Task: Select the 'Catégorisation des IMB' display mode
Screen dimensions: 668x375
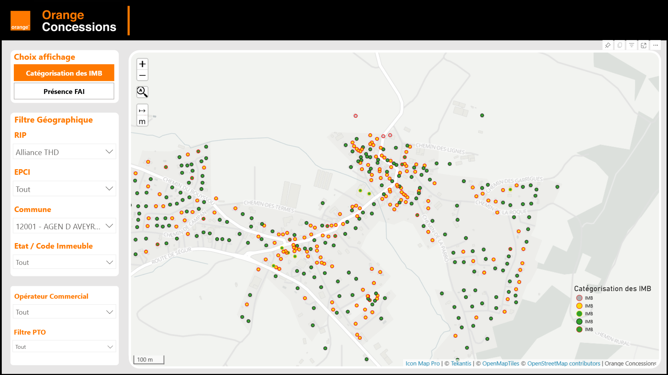Action: coord(64,73)
